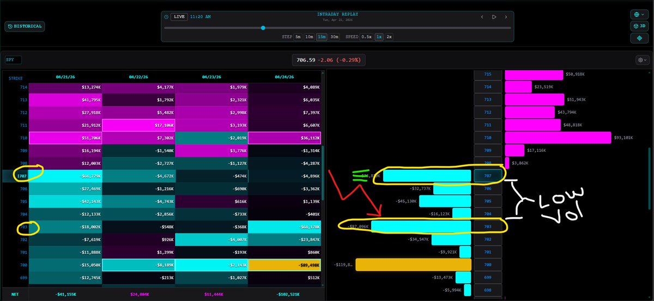Click the $17,106K cell in 04/22/26 column
Image resolution: width=654 pixels, height=301 pixels.
click(x=138, y=125)
